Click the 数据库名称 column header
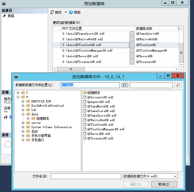194x192 pixels. pyautogui.click(x=156, y=28)
